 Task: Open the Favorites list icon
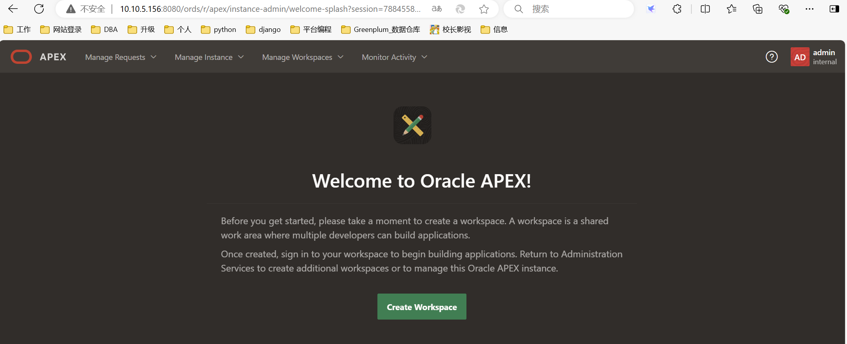coord(732,9)
